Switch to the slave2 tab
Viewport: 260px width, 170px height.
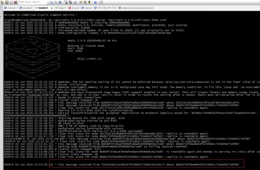(74, 8)
